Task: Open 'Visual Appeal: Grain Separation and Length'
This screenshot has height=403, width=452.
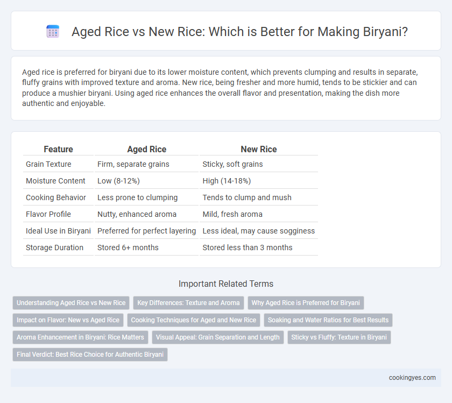Action: tap(217, 337)
